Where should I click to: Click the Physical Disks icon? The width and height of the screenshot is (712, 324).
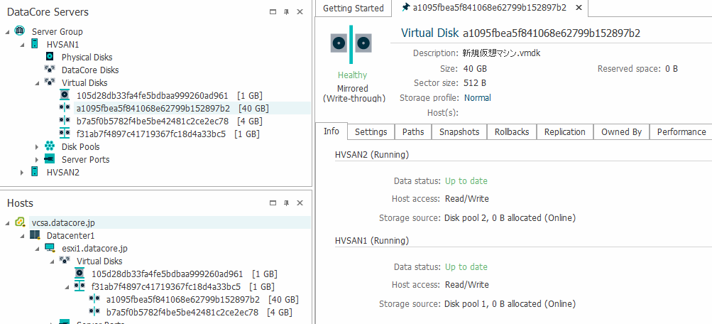(x=50, y=57)
